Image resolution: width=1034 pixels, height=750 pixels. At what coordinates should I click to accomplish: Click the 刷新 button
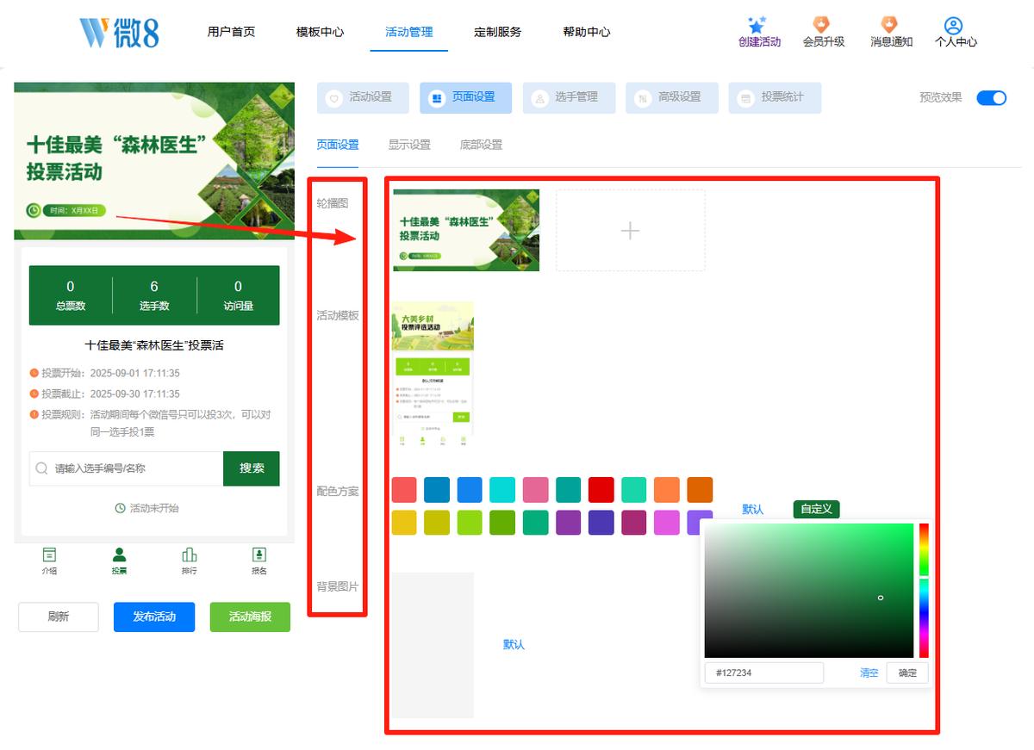coord(59,617)
